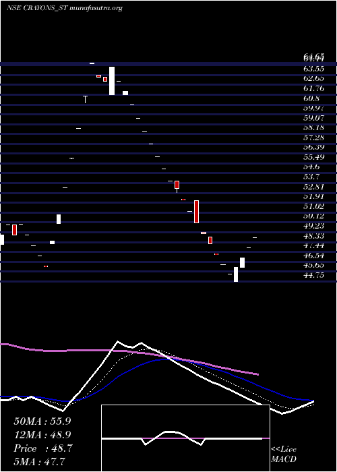Click the 51.91 price level label
Image resolution: width=337 pixels, height=472 pixels.
(x=314, y=197)
